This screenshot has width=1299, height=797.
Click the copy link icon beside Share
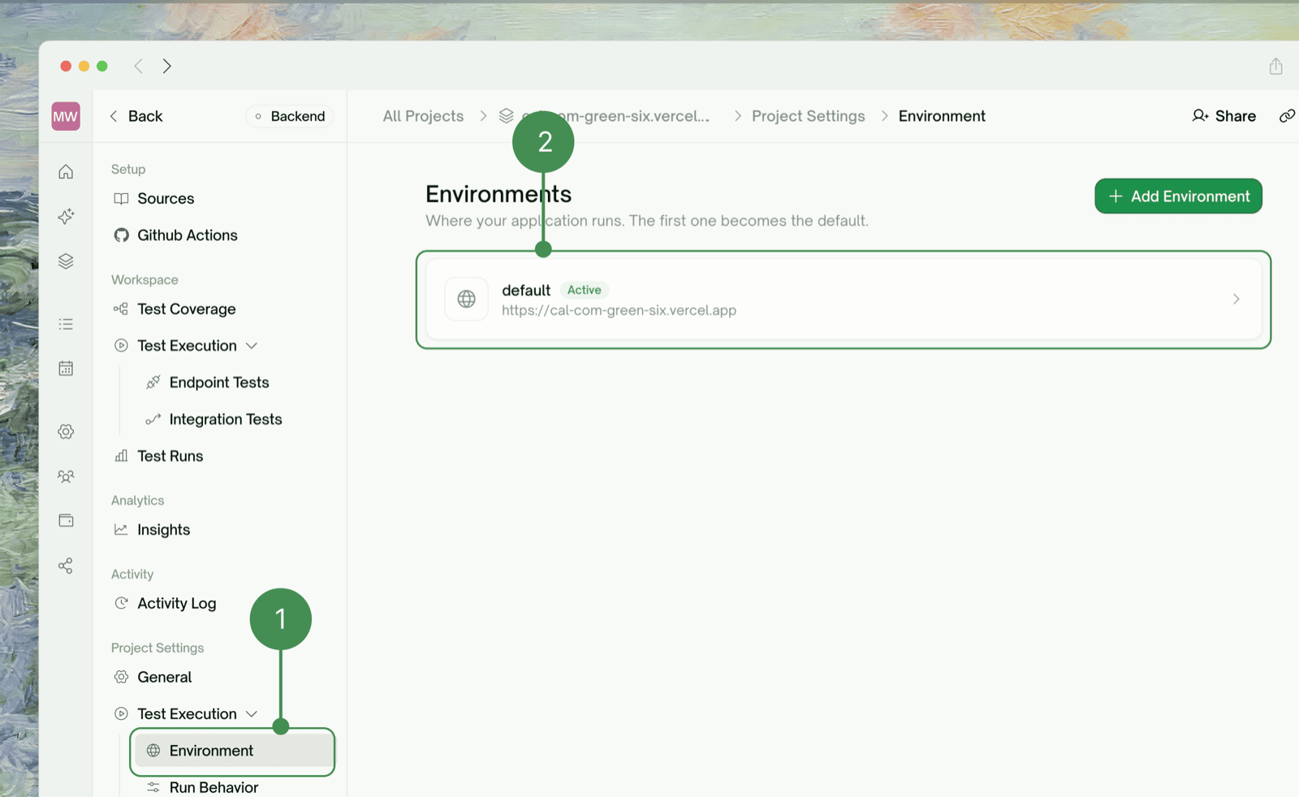[x=1287, y=116]
